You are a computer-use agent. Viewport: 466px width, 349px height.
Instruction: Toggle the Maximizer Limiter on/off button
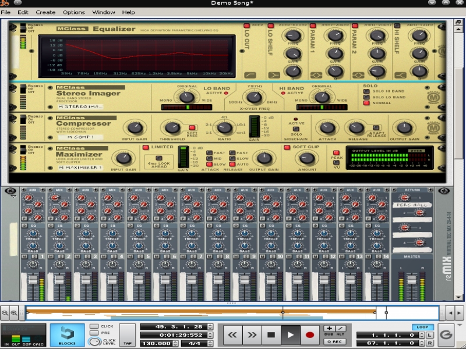point(146,147)
